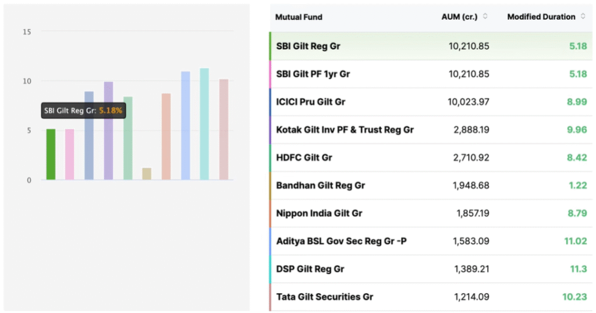
Task: Click AUM value 1,389.21
Action: pyautogui.click(x=471, y=269)
